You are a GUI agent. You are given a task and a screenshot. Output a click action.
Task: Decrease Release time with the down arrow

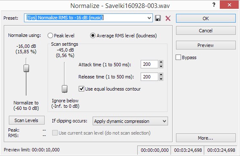coord(161,79)
